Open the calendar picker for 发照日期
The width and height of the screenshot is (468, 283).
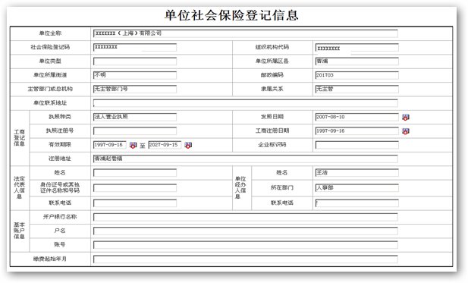pos(405,118)
